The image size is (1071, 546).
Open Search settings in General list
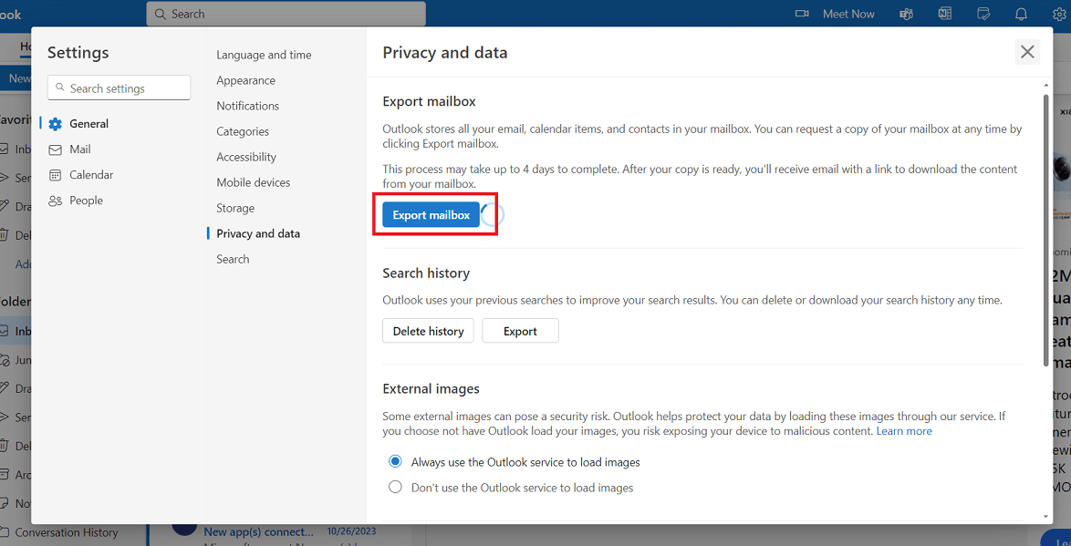(x=233, y=260)
